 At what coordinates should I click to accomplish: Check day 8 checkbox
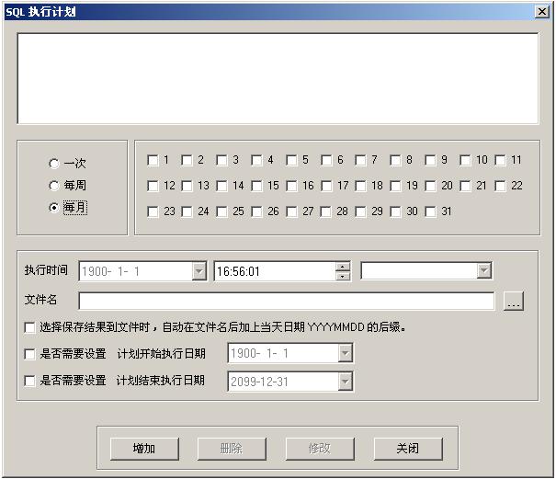coord(395,160)
